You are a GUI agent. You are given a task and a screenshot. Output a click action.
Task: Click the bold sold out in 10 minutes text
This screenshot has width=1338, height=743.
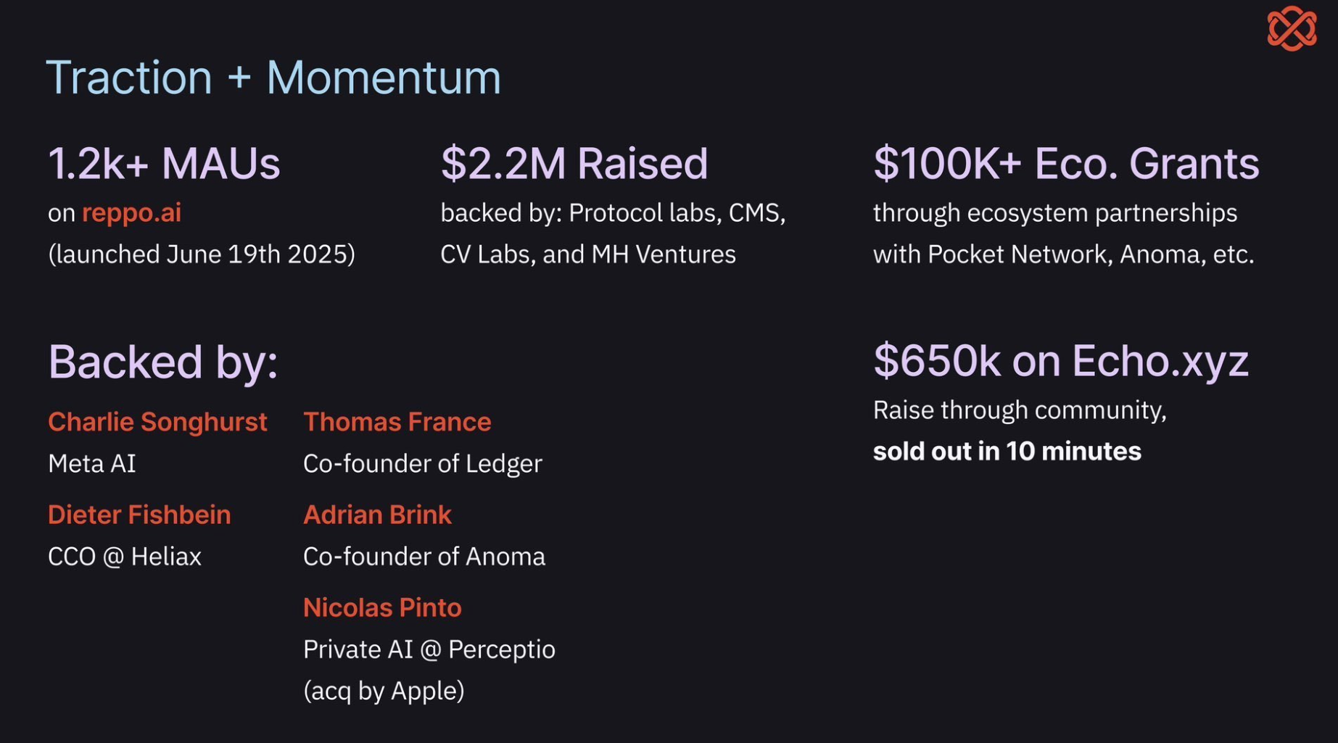click(x=1007, y=452)
